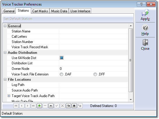Go to next station record button
Image resolution: width=159 pixels, height=119 pixels.
pos(27,106)
